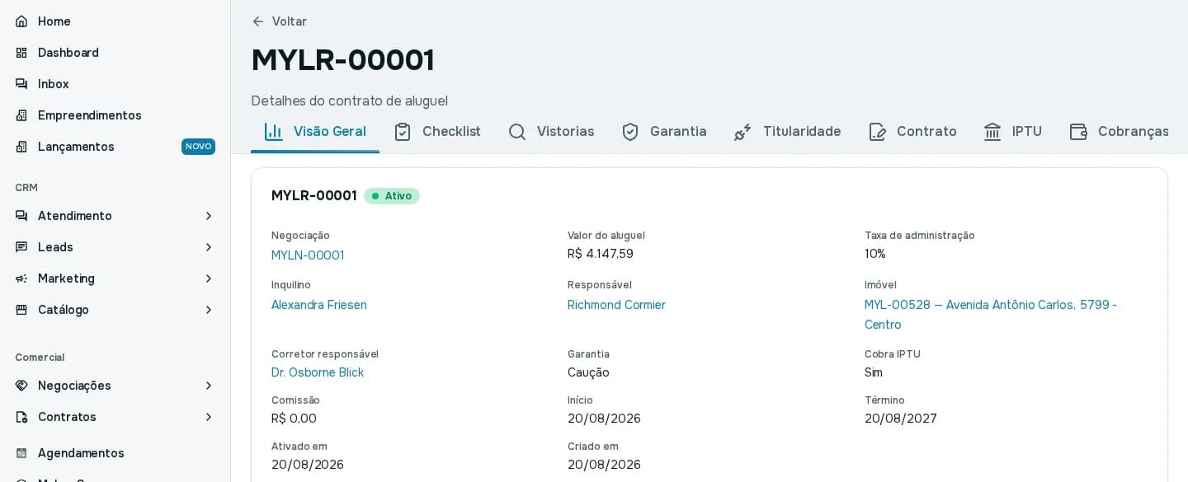This screenshot has width=1188, height=482.
Task: Open Empreendimentos in the sidebar
Action: 115,115
